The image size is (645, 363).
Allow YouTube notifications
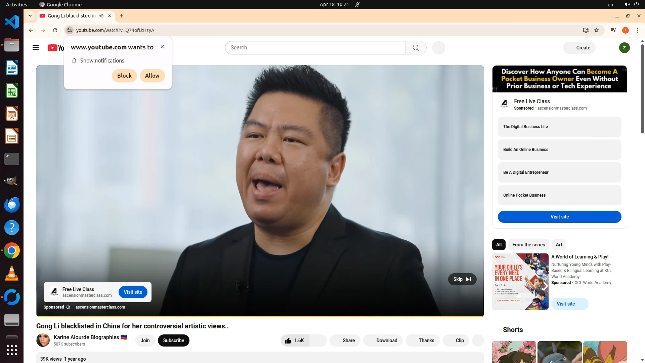coord(152,76)
